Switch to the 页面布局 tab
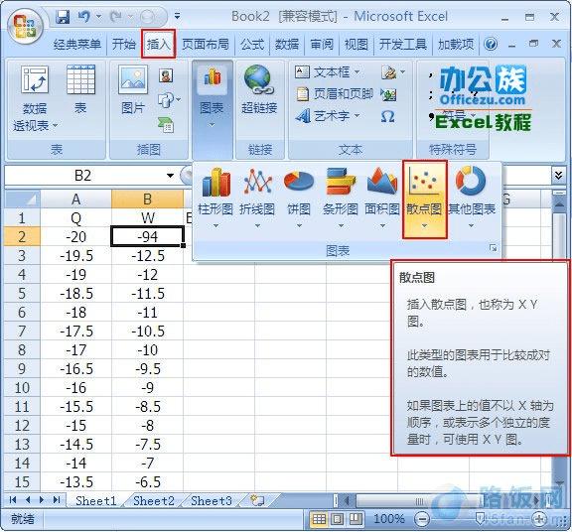This screenshot has width=572, height=532. pyautogui.click(x=206, y=44)
